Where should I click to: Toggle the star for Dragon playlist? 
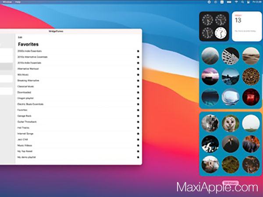pyautogui.click(x=138, y=98)
